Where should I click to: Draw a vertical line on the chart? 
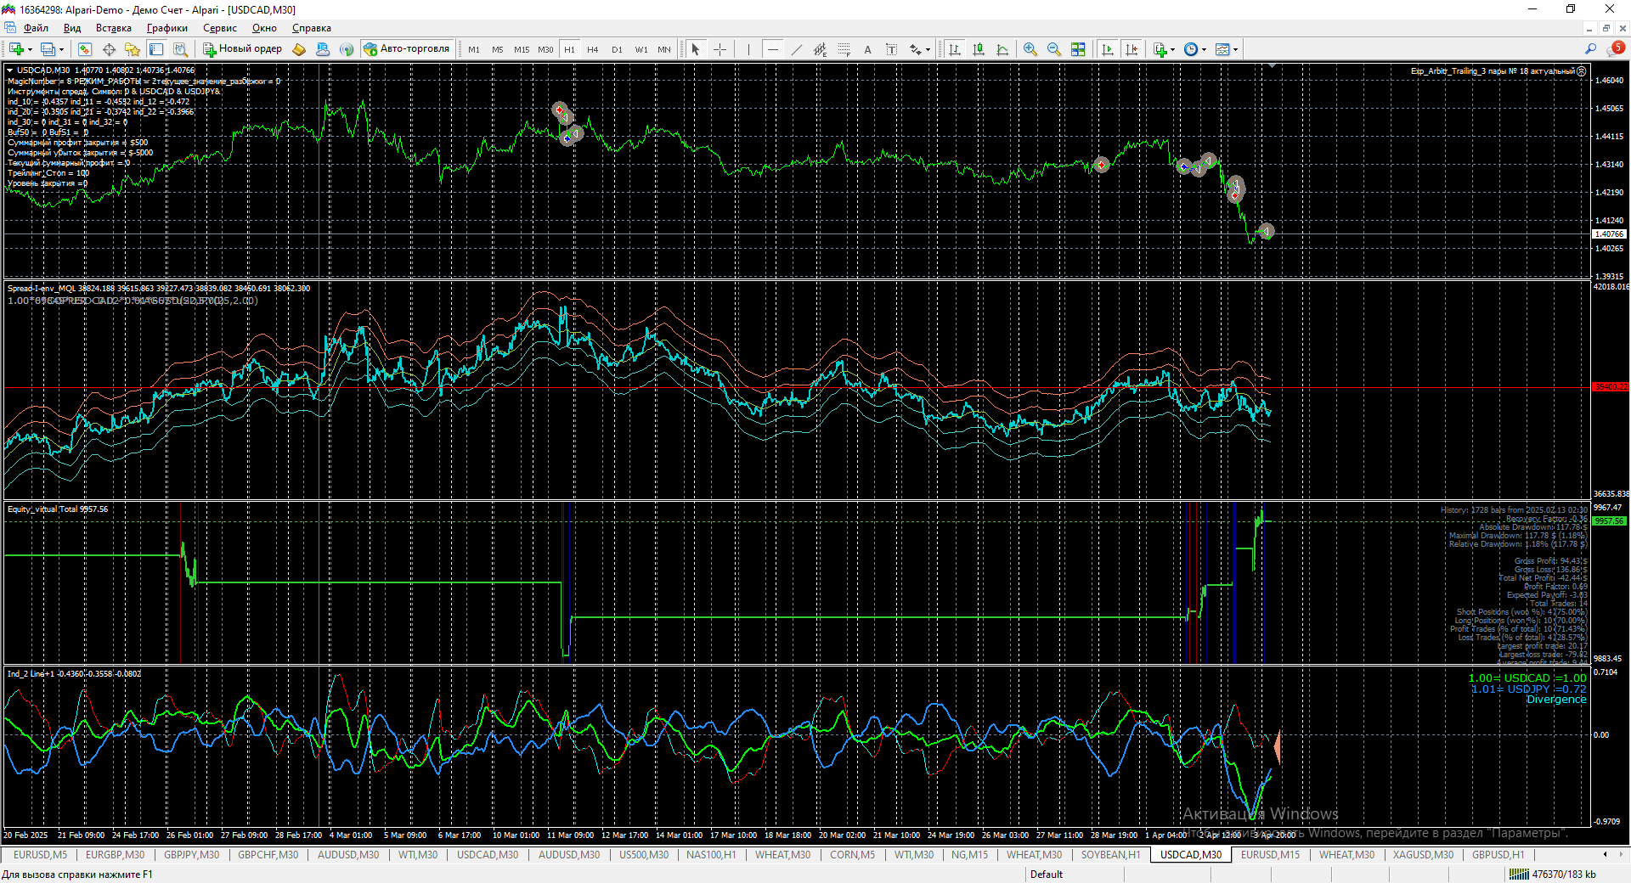pyautogui.click(x=748, y=49)
